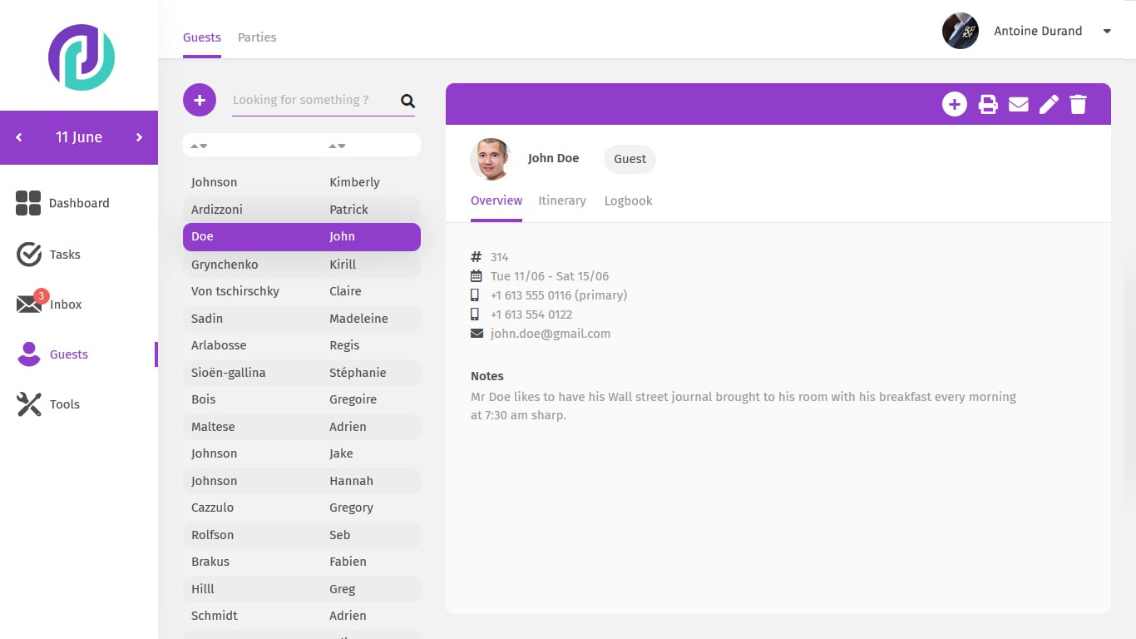Open the Antoine Durand user dropdown

tap(1106, 32)
